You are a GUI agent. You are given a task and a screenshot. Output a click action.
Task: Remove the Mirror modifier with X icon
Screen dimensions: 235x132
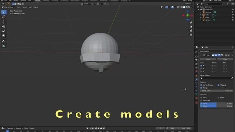click(232, 55)
